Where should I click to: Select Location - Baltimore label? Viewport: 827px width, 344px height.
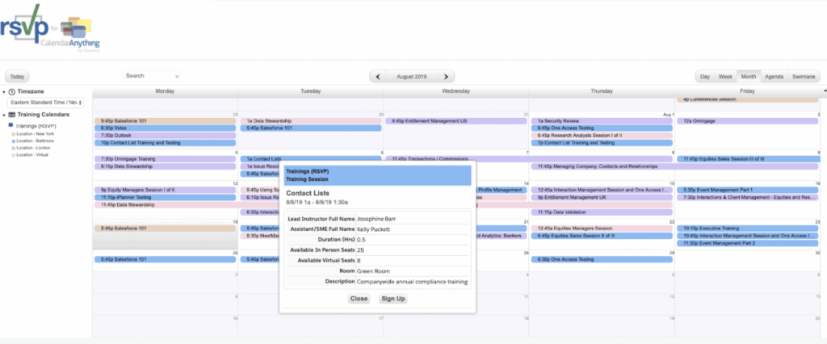click(x=35, y=141)
